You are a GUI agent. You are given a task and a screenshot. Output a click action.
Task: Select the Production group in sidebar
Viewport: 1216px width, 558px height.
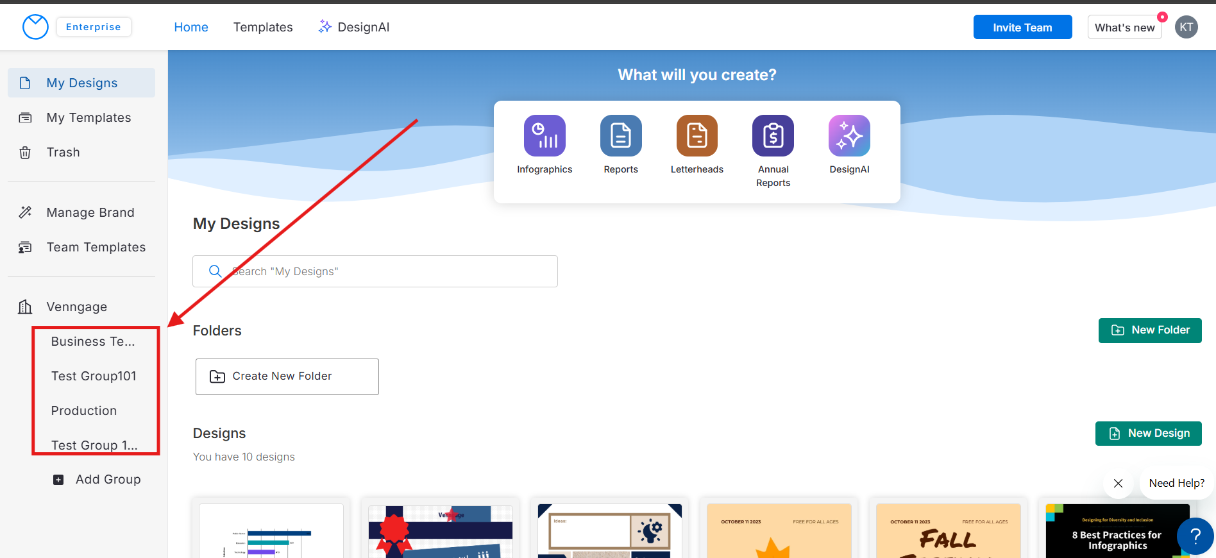[x=84, y=410]
